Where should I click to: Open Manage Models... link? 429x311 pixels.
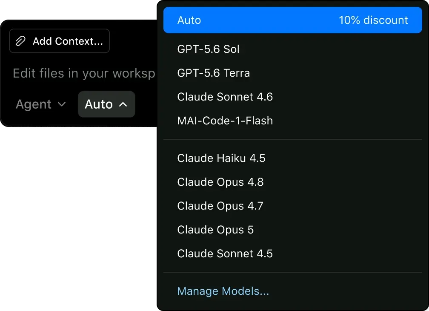pos(223,291)
